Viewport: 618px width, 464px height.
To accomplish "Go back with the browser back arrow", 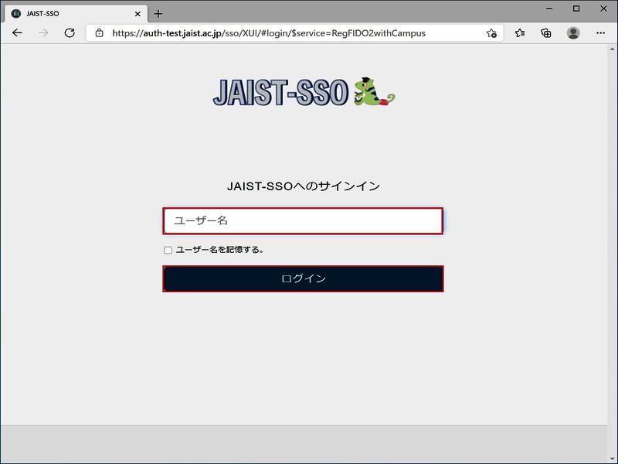I will coord(17,32).
